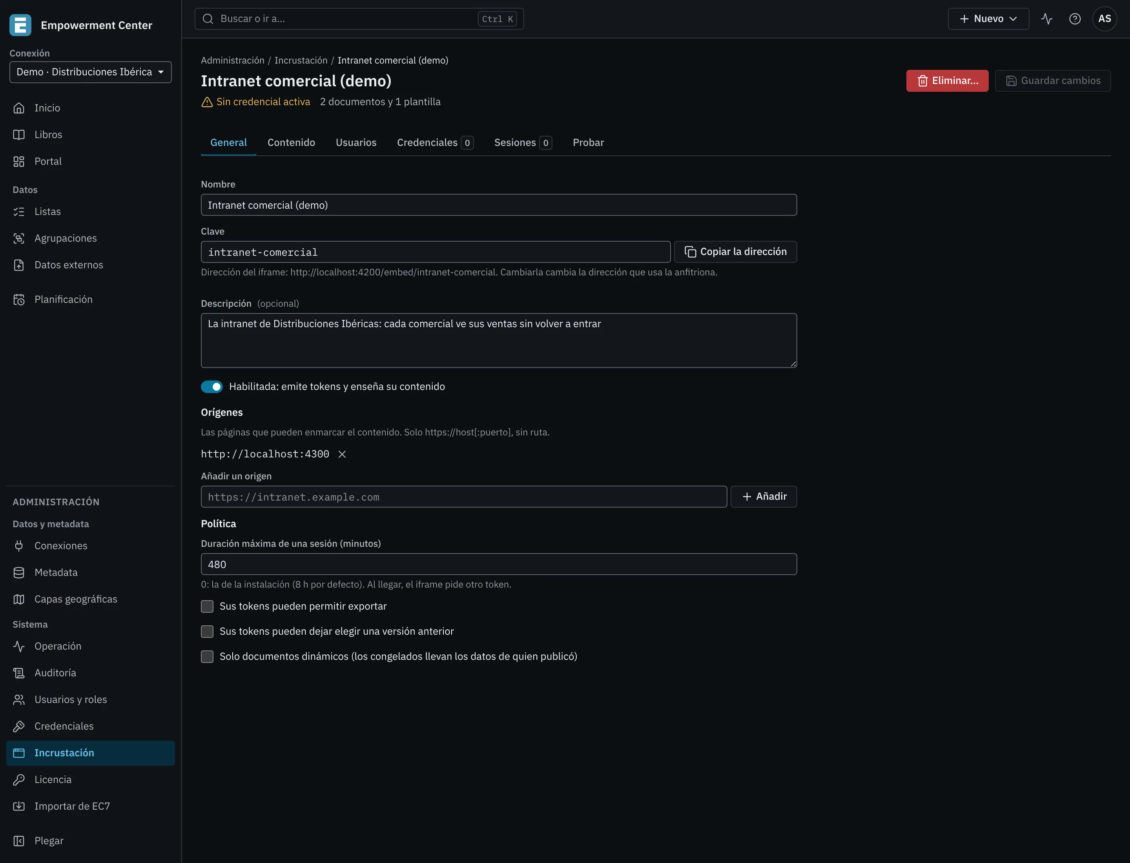Open the help question mark icon
The image size is (1130, 863).
coord(1075,19)
